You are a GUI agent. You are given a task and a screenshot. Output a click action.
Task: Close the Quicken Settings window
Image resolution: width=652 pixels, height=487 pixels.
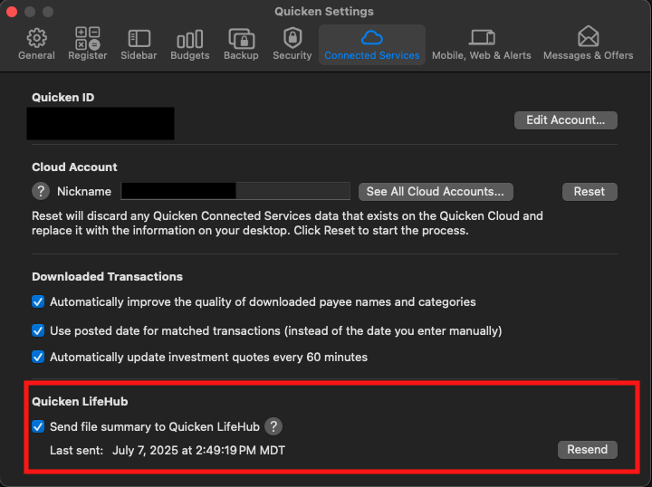12,12
